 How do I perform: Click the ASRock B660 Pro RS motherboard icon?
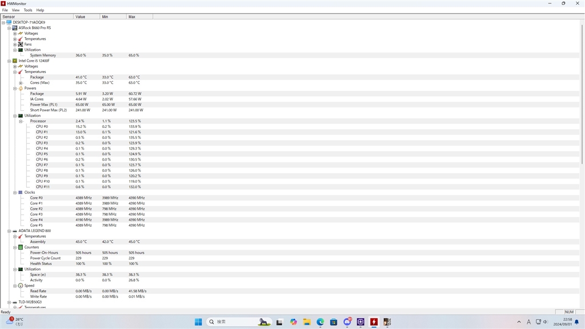coord(14,27)
